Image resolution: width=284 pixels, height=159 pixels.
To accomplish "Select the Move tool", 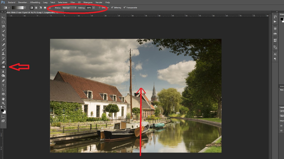I will (x=3, y=18).
